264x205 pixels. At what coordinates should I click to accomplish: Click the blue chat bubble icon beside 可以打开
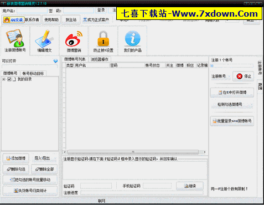pos(55,61)
